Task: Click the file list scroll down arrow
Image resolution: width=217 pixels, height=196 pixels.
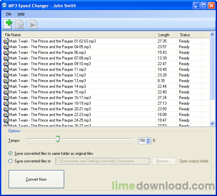Action: coord(212,123)
